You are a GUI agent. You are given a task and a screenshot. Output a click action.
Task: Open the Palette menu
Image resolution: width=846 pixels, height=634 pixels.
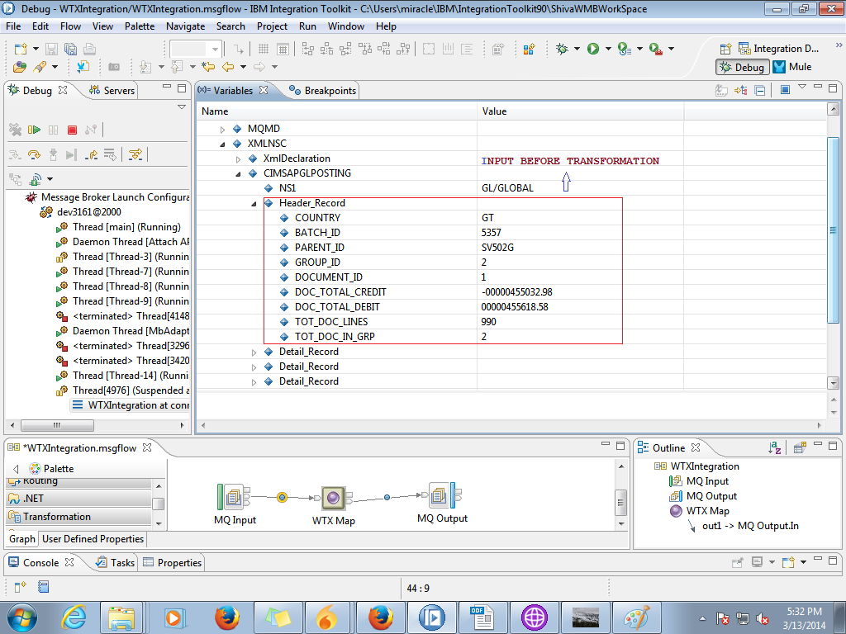click(139, 26)
